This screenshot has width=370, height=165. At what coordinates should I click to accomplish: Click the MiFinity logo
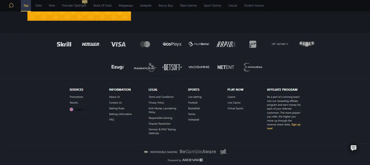point(280,44)
